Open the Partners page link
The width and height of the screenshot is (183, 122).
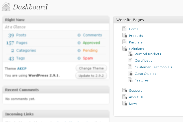(136, 42)
